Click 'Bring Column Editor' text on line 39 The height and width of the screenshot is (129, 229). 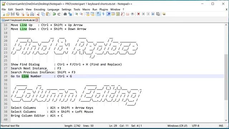(28, 116)
